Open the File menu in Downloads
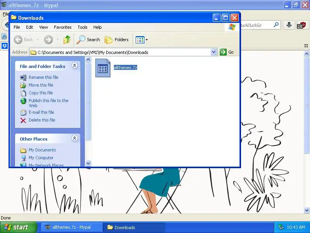 coord(17,27)
